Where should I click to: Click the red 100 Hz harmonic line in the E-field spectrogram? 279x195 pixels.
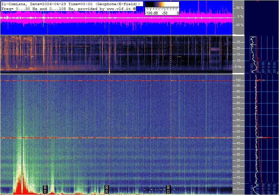coord(116,81)
